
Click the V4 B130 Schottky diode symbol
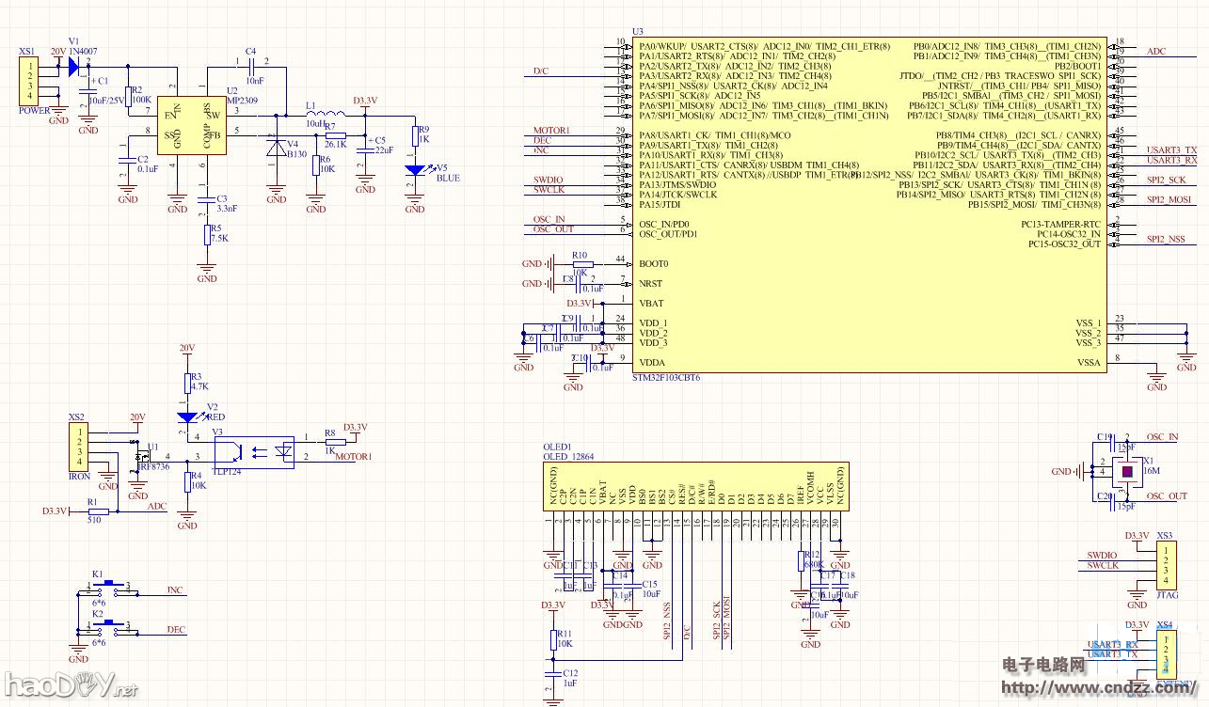[276, 148]
